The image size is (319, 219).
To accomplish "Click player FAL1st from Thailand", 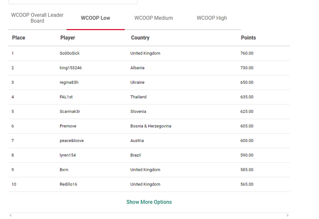I will pos(66,97).
